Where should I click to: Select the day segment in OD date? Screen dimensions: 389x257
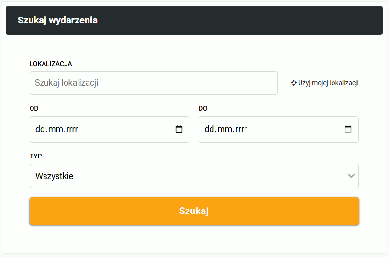(40, 129)
